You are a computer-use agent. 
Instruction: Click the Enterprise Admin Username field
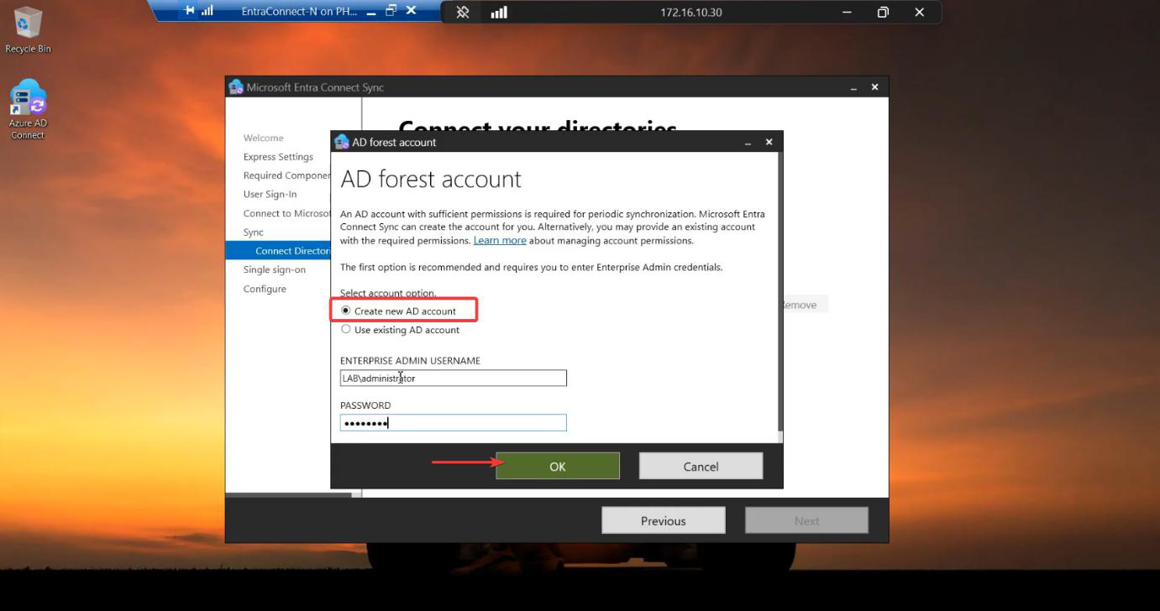coord(454,379)
